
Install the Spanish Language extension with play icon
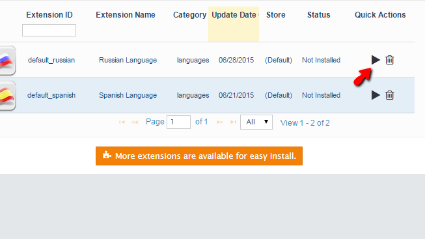[x=376, y=95]
